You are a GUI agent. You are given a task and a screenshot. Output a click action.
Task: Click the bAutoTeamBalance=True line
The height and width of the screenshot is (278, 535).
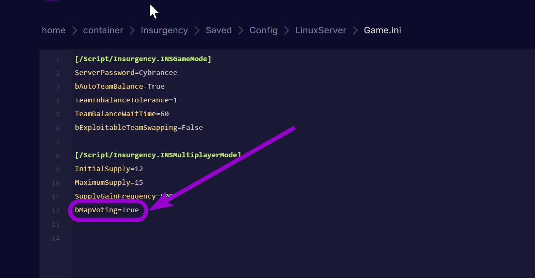point(120,87)
